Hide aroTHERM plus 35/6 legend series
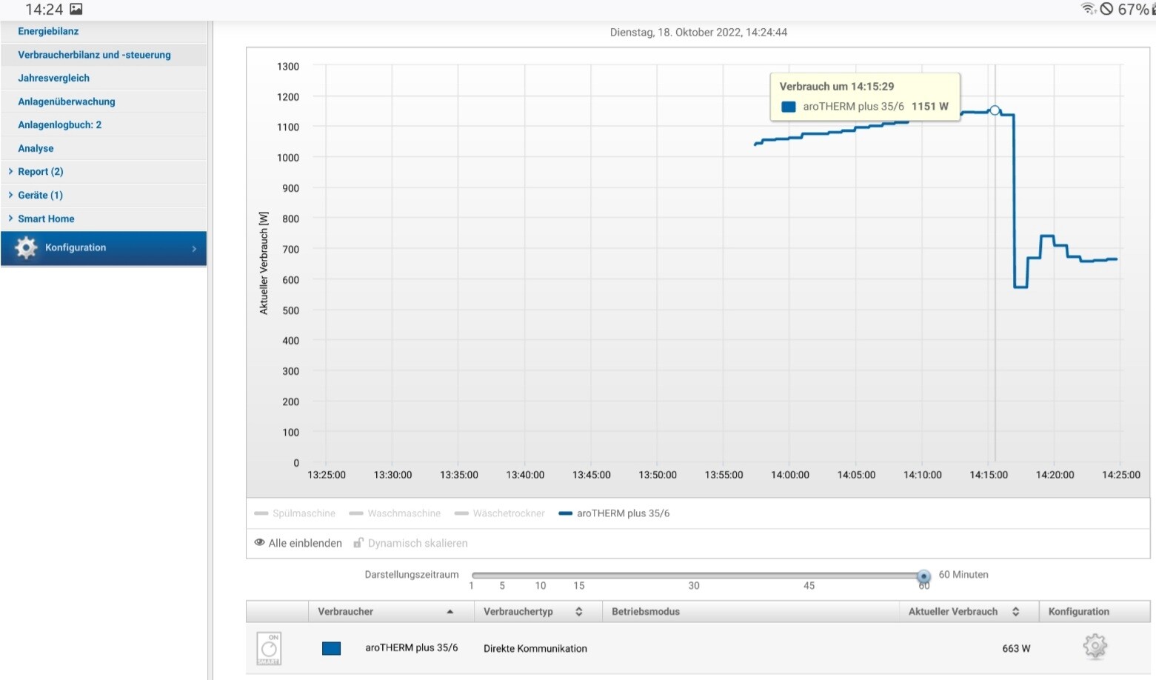This screenshot has height=680, width=1156. tap(615, 513)
